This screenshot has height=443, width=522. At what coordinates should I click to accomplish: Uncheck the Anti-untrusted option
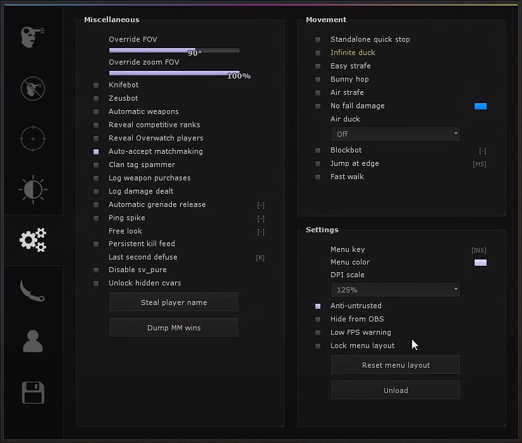tap(318, 306)
